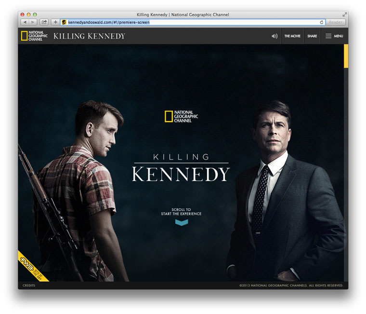Reload the page with the refresh icon

pos(321,22)
